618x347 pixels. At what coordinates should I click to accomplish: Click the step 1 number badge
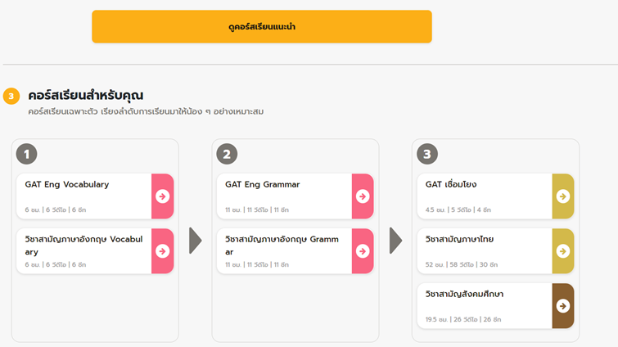(x=27, y=154)
